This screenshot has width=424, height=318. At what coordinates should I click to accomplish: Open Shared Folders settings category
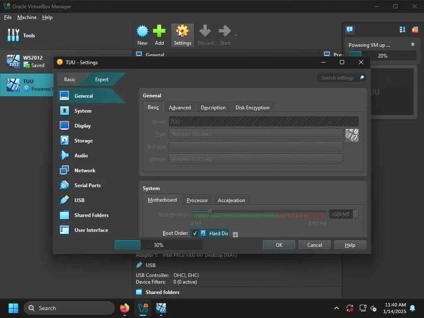coord(91,215)
